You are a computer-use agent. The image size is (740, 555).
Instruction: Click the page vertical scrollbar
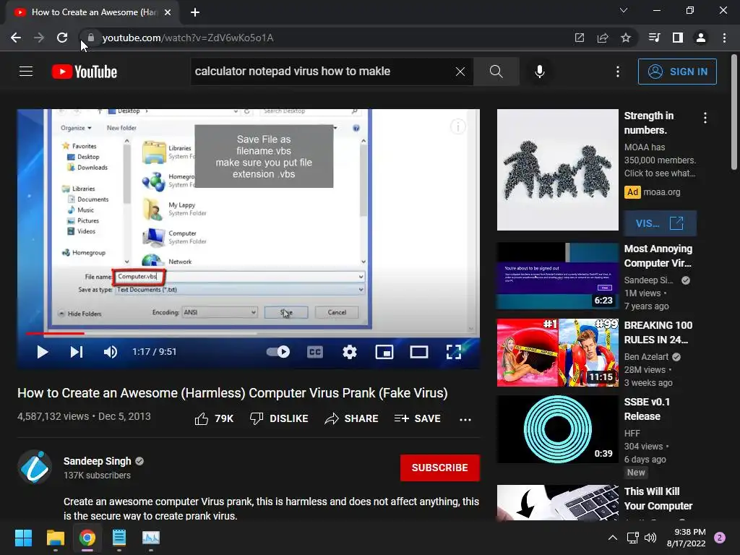point(734,111)
